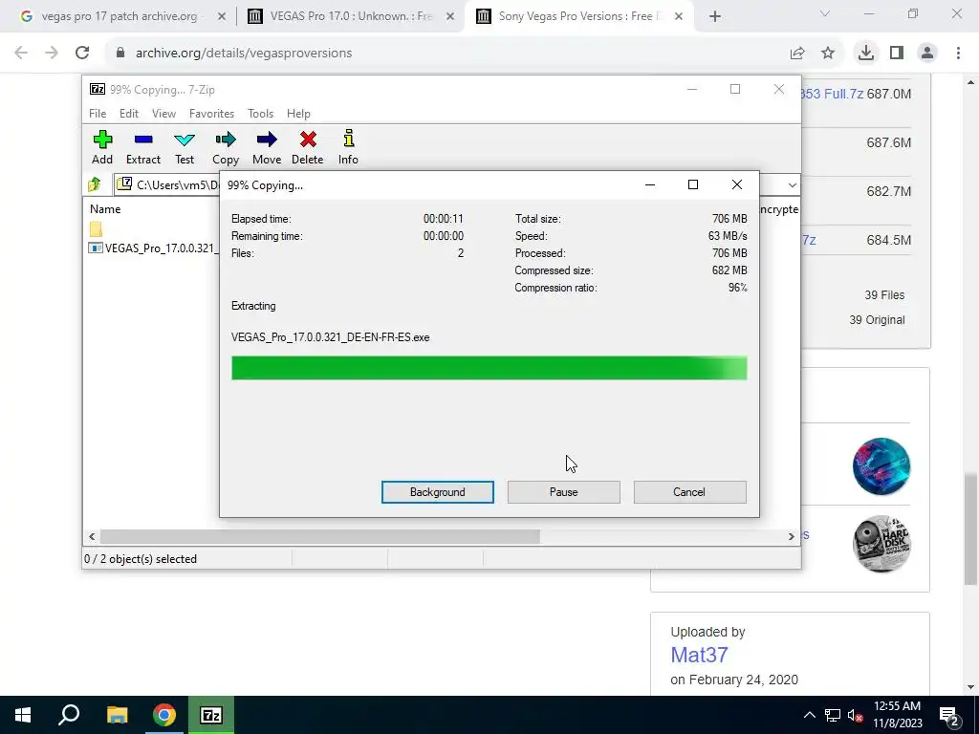Expand the 7-Zip address path dropdown
Viewport: 979px width, 734px height.
(792, 184)
